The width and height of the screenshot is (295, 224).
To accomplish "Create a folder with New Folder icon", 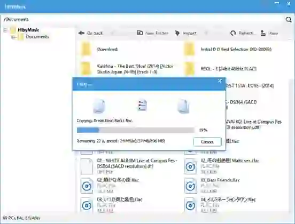I will pos(140,33).
